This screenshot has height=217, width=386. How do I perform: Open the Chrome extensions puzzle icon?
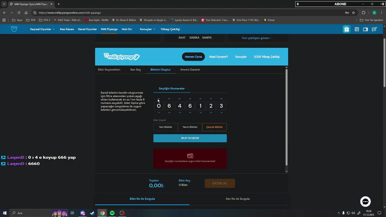point(363,13)
